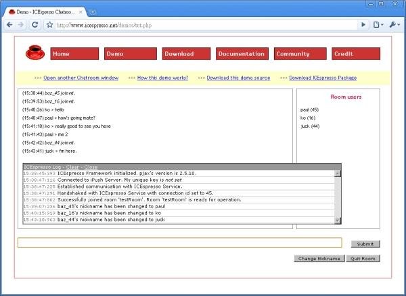Click 'baz_44 joined' chat entry
406x296 pixels.
coord(49,143)
